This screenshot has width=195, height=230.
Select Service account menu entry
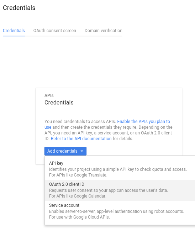64,205
